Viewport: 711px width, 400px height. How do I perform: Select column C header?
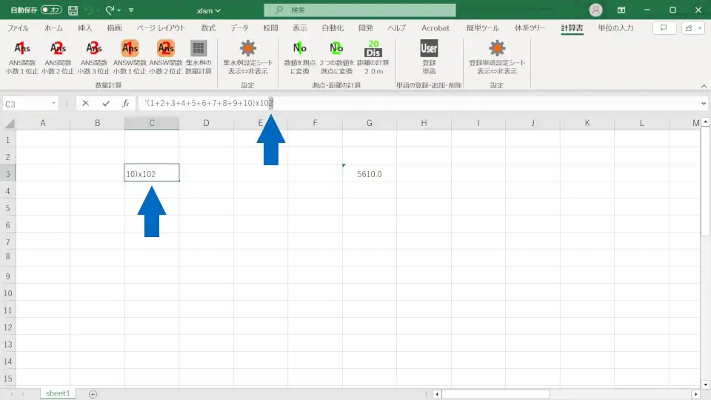(x=152, y=123)
